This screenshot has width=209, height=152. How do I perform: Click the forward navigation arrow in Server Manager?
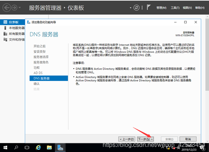point(14,8)
